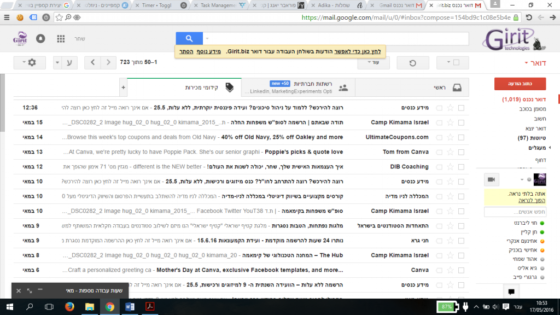Click the battery 87% indicator in tray
The image size is (560, 315).
tap(447, 307)
